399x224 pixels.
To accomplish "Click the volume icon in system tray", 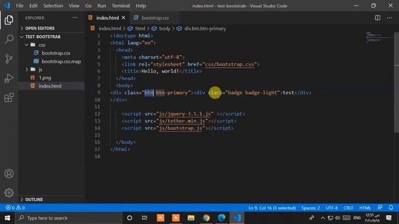I will 337,218.
